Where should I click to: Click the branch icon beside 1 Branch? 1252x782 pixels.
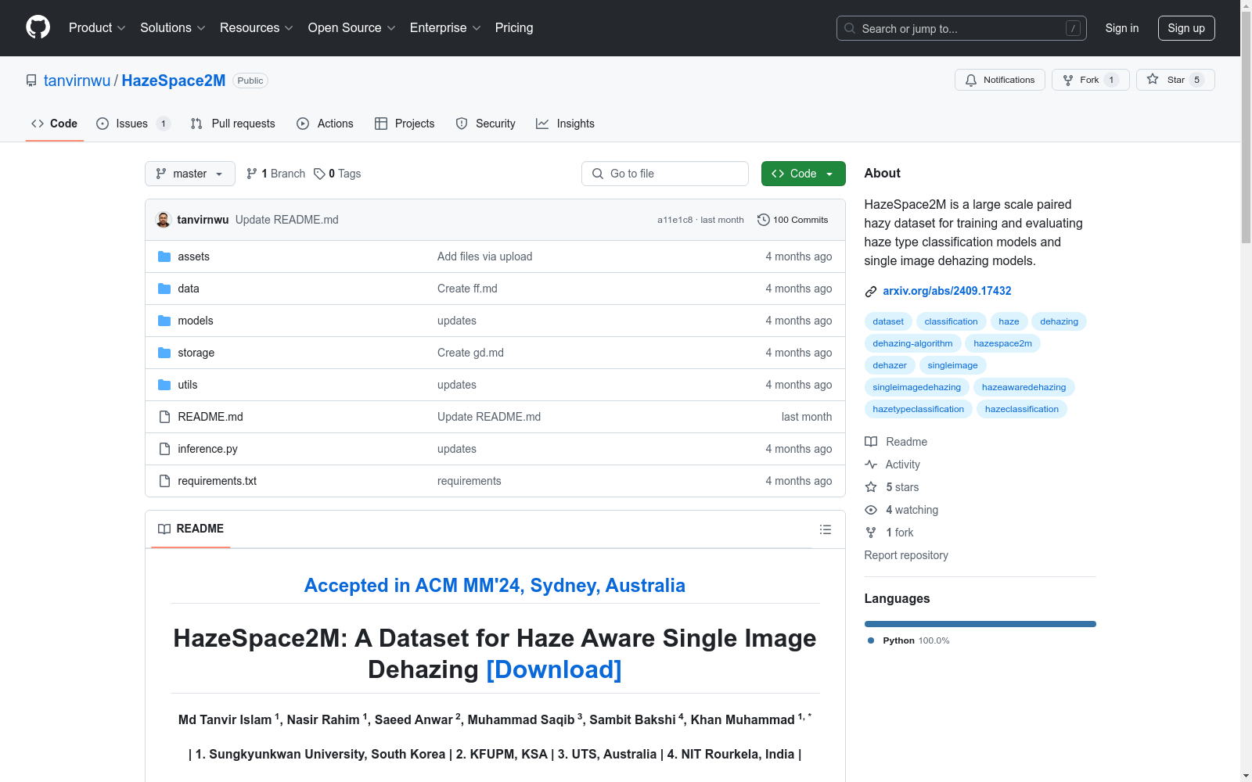point(252,174)
